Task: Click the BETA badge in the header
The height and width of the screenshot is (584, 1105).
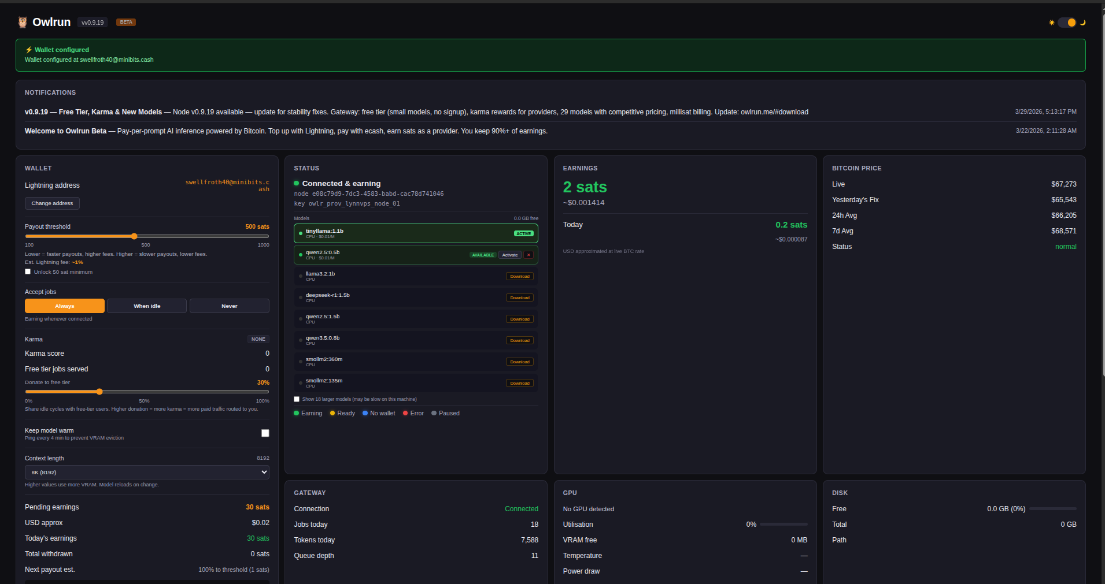Action: tap(125, 22)
